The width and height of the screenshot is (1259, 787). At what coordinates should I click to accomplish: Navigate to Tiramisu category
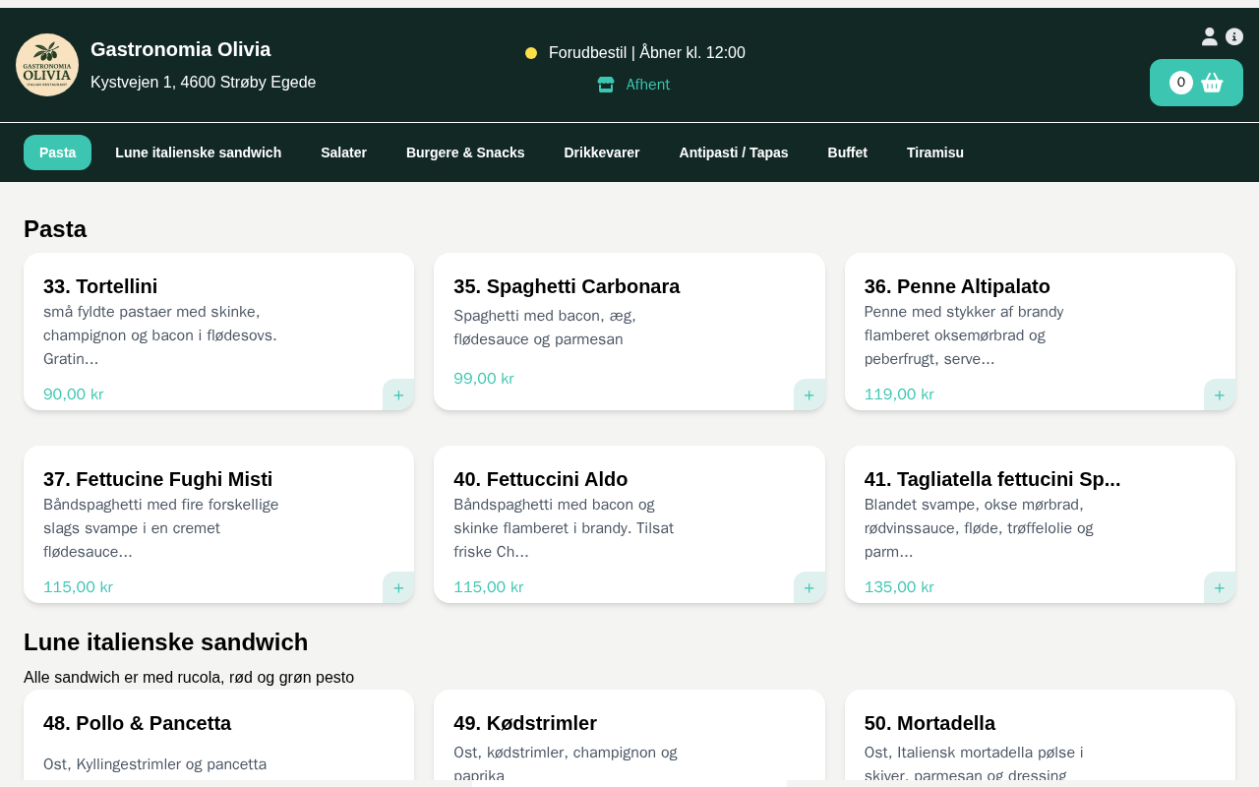point(934,152)
